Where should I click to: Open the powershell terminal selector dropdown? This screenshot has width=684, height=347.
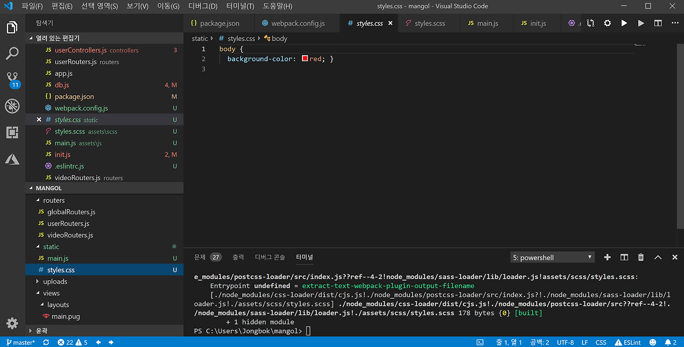(552, 257)
